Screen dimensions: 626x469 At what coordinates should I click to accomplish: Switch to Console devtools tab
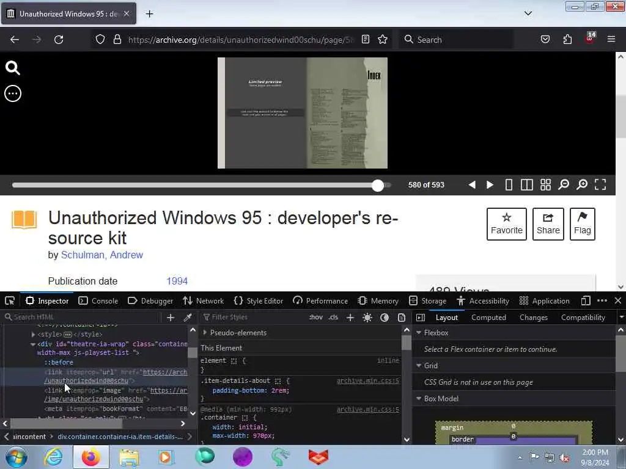[x=98, y=301]
